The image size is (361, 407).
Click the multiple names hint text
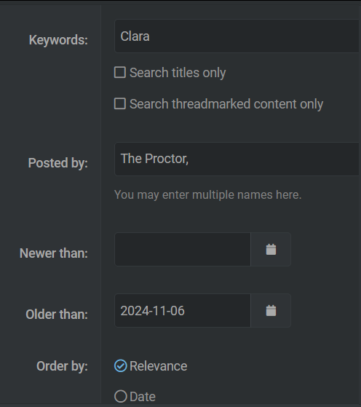point(207,195)
